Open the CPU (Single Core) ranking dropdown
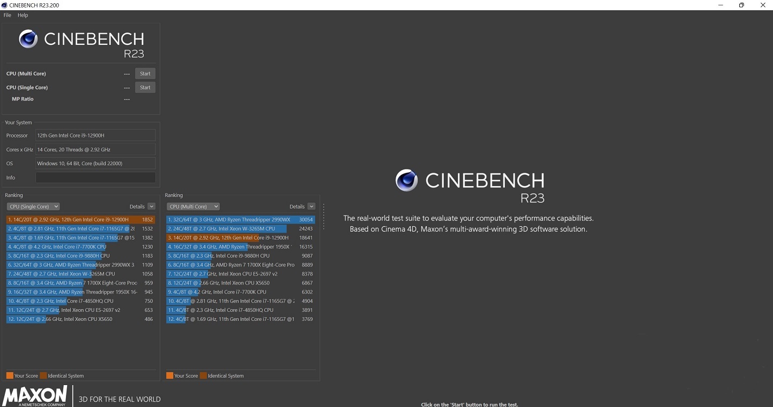Image resolution: width=773 pixels, height=407 pixels. coord(33,206)
